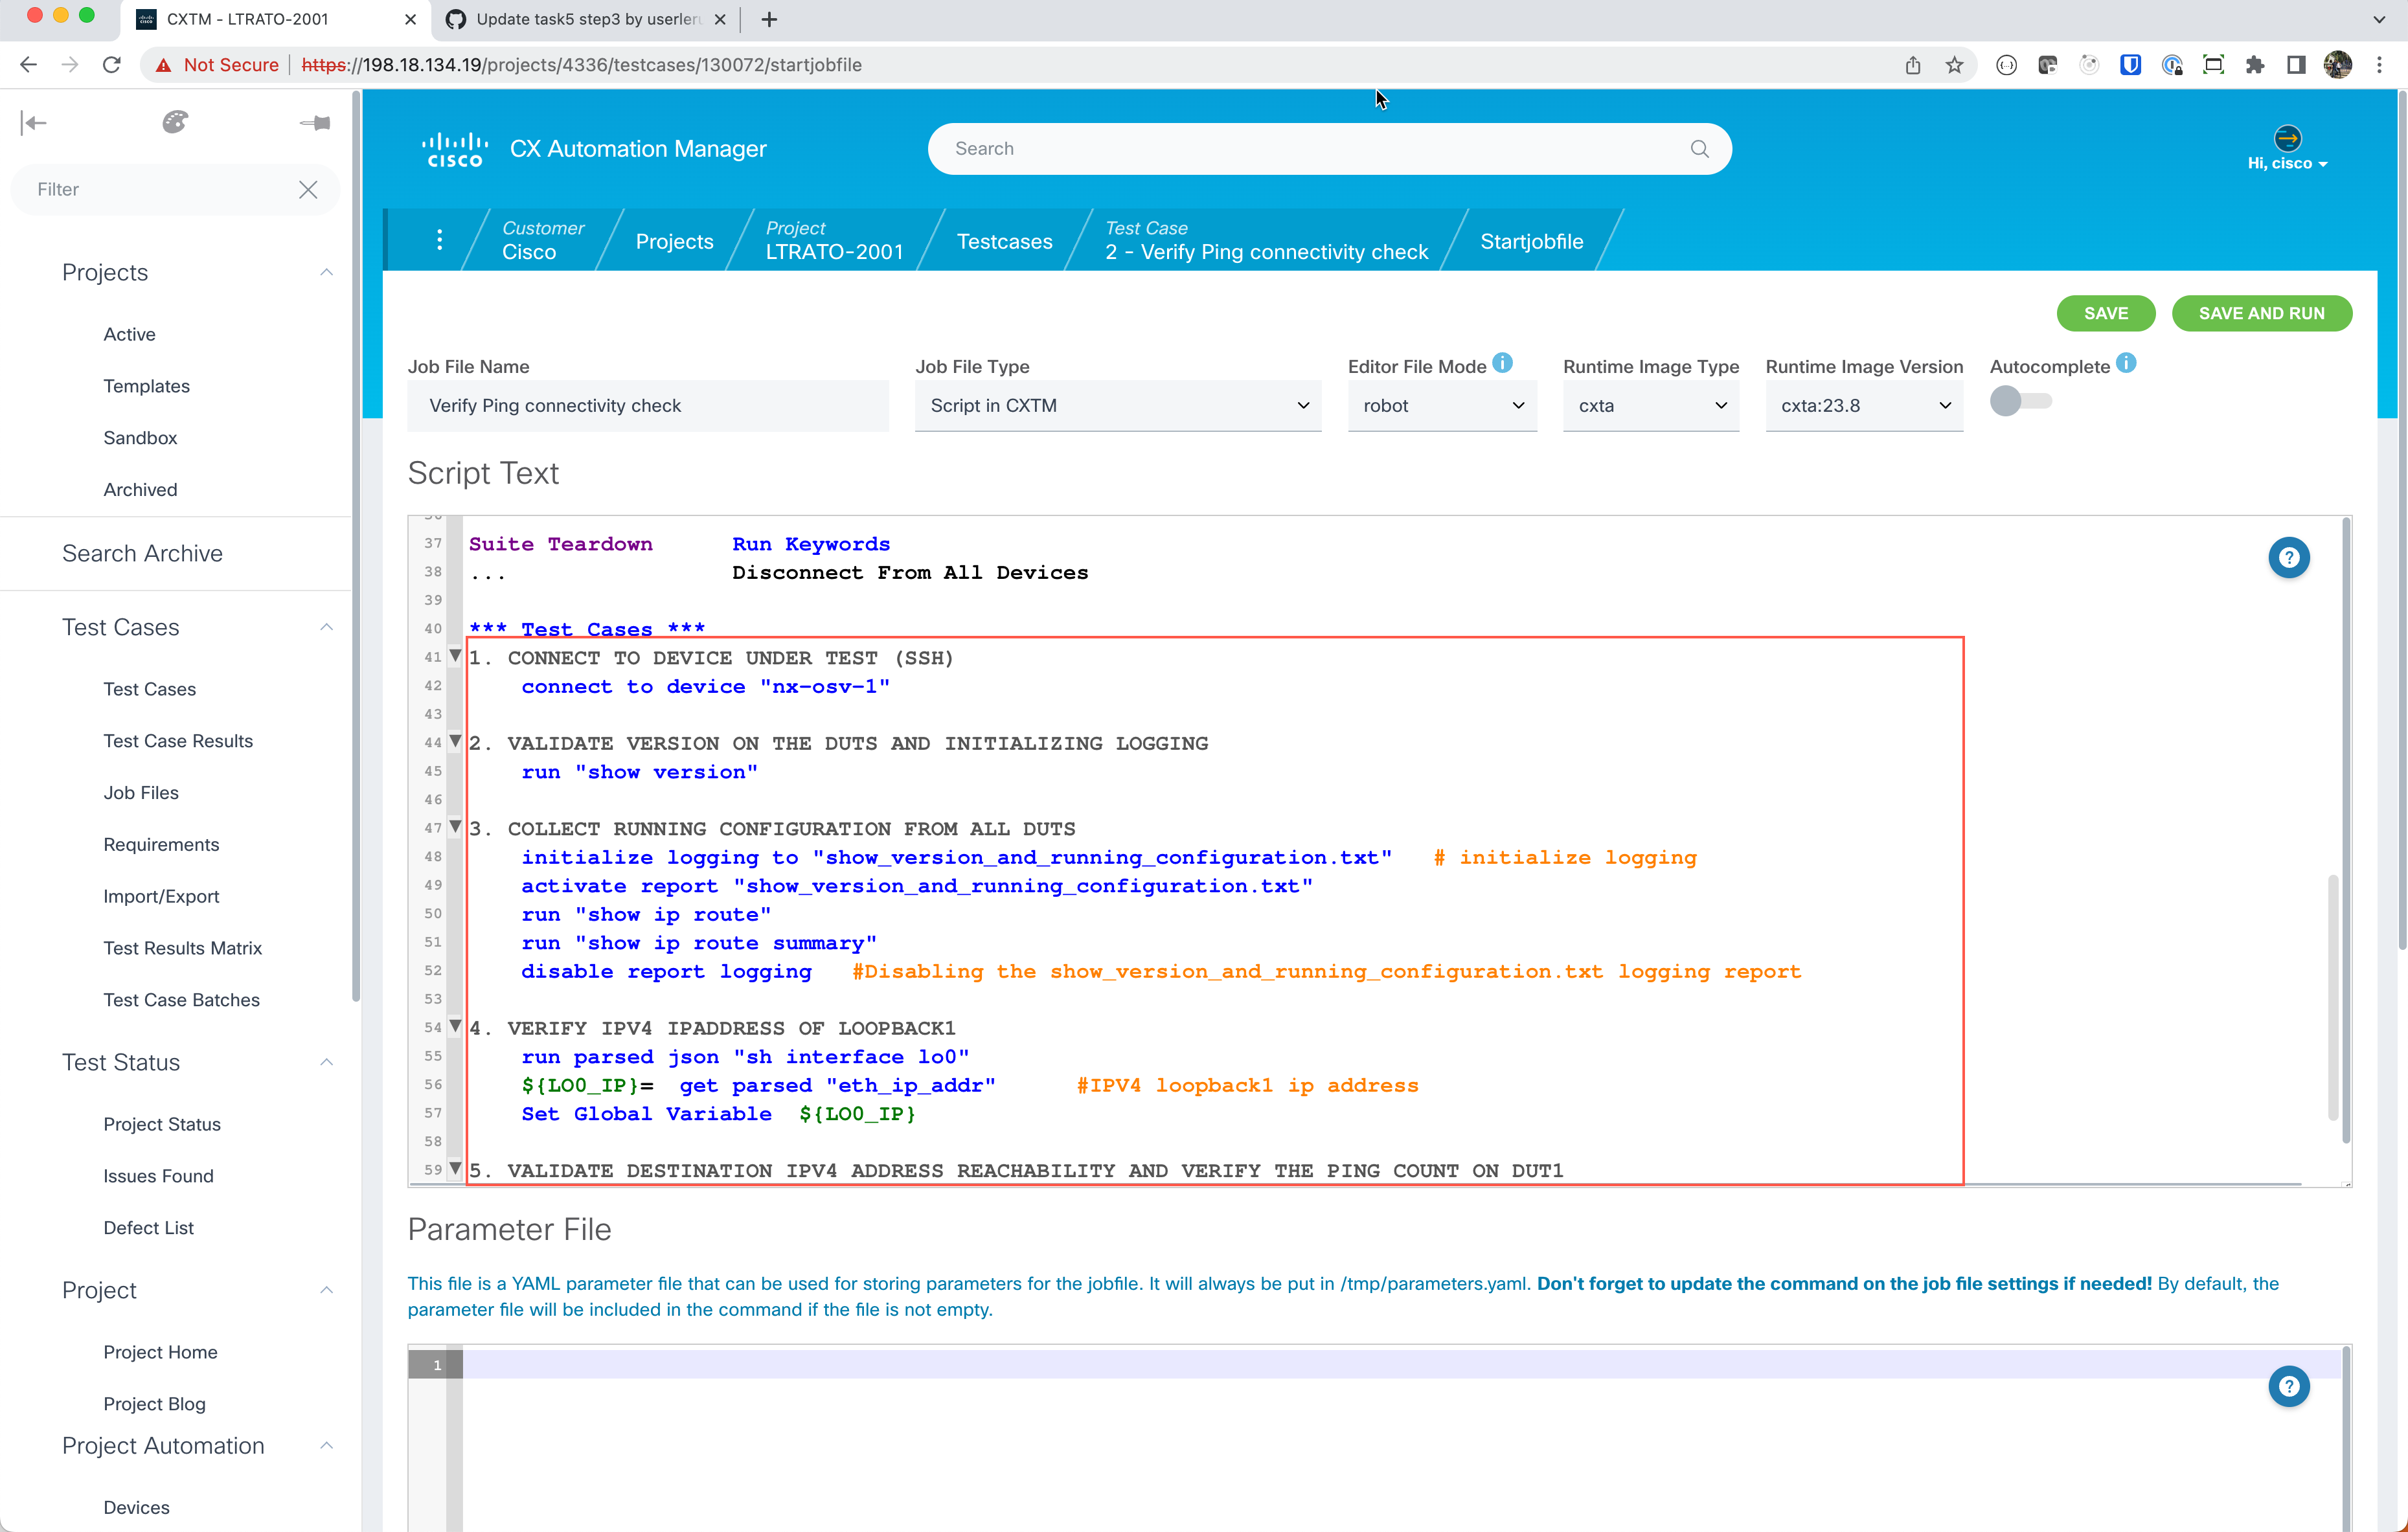Click the Startjobfile breadcrumb
This screenshot has width=2408, height=1532.
pyautogui.click(x=1531, y=241)
